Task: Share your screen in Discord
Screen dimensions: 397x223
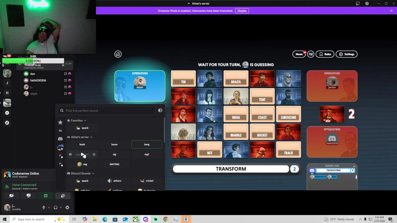Action: pyautogui.click(x=29, y=196)
